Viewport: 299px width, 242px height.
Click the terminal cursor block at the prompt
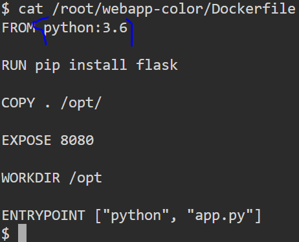tap(22, 233)
